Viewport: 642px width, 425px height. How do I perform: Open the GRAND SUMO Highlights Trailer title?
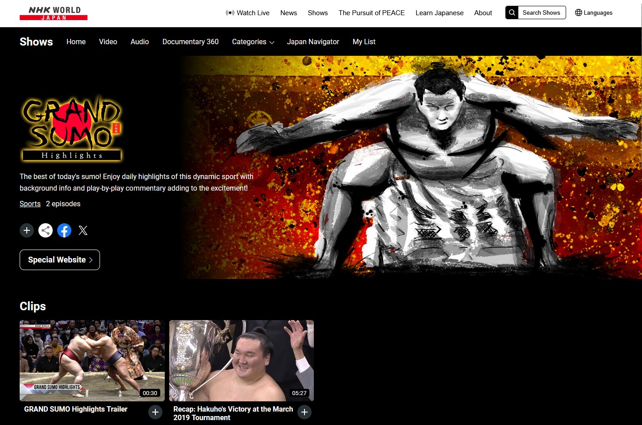(76, 409)
